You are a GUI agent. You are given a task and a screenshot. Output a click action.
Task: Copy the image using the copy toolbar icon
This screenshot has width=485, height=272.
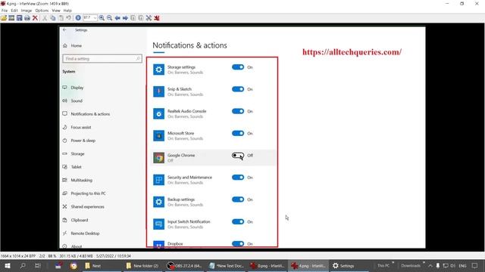(x=53, y=18)
